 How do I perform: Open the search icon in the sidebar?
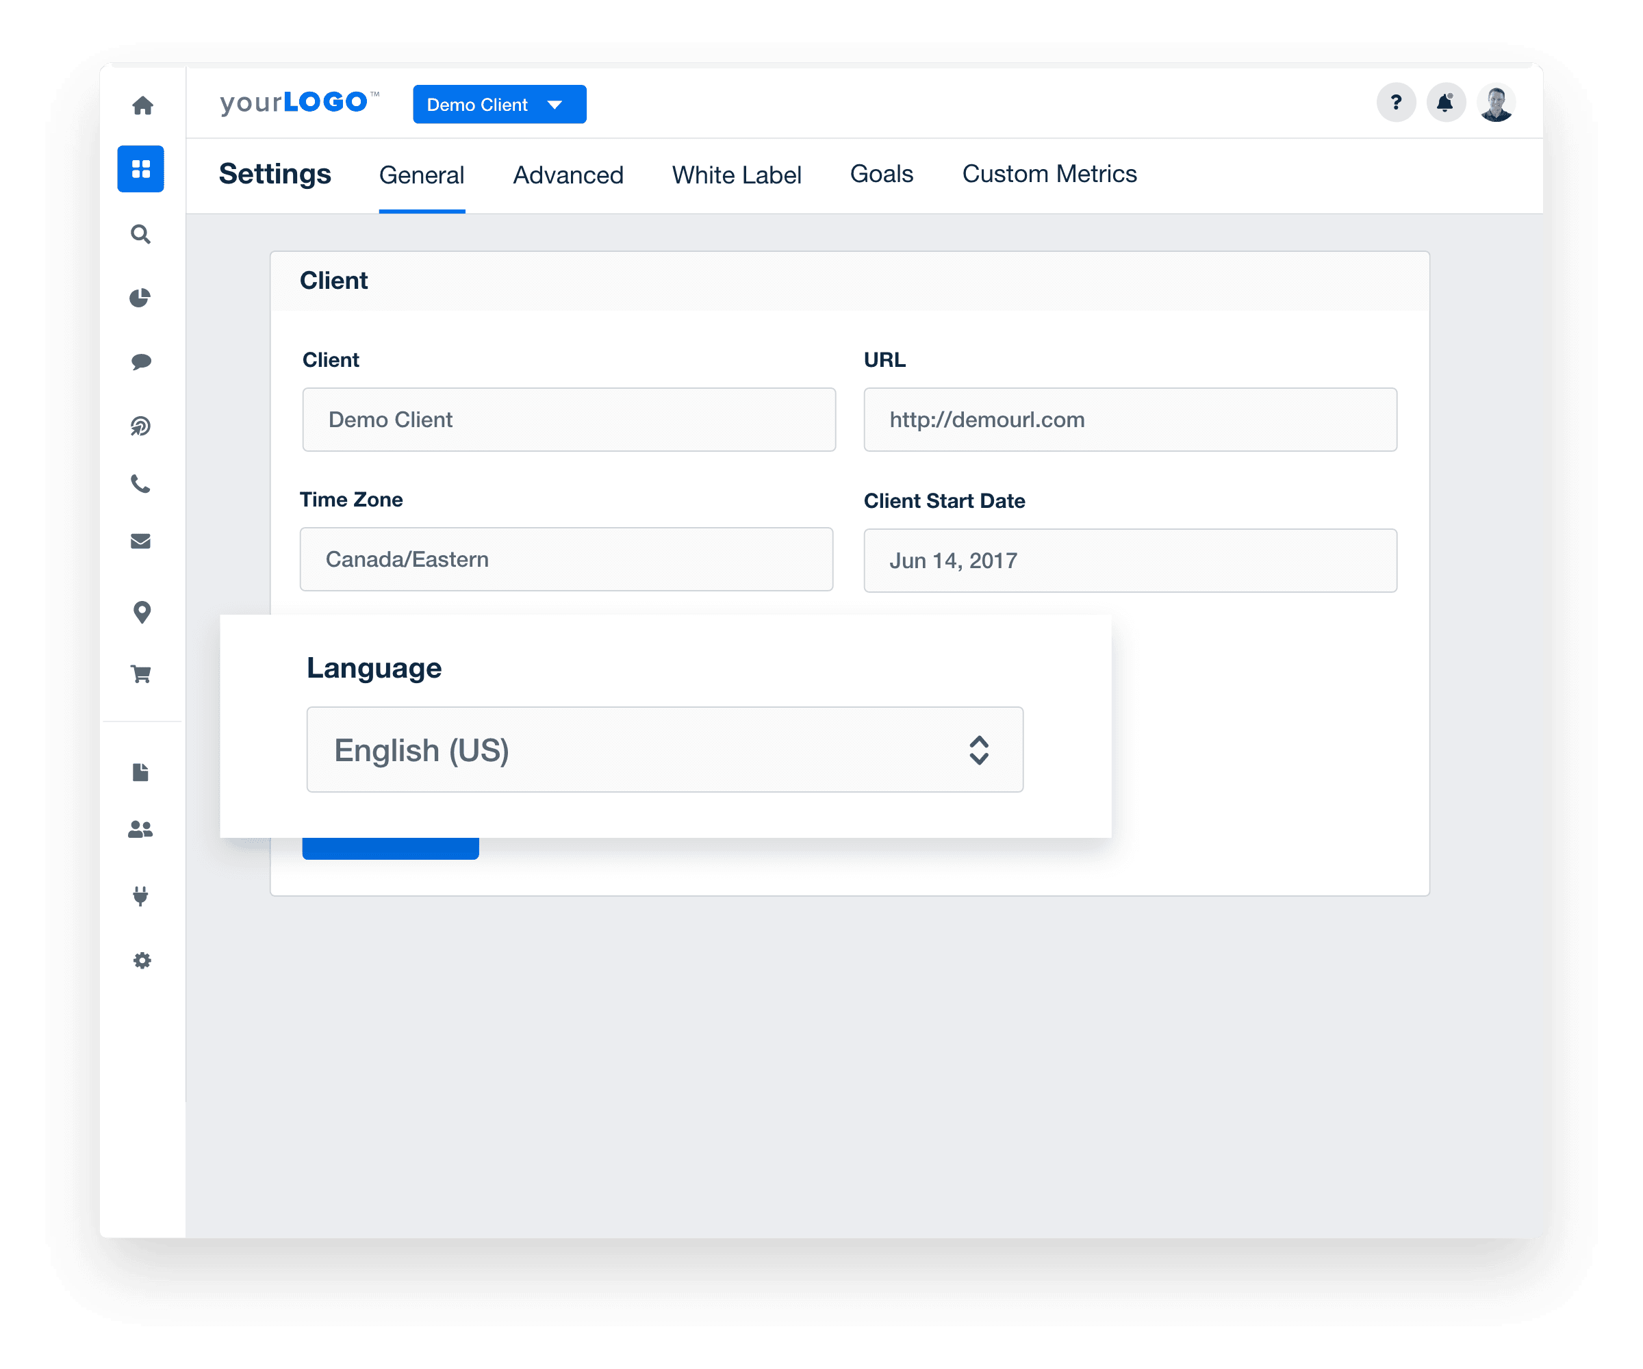pyautogui.click(x=142, y=234)
